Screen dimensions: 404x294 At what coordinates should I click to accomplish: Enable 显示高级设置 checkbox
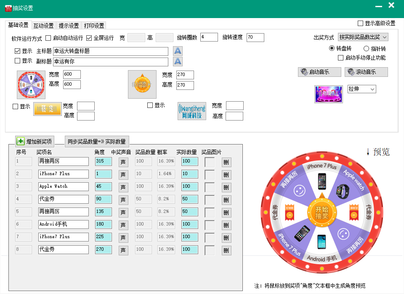[x=360, y=24]
